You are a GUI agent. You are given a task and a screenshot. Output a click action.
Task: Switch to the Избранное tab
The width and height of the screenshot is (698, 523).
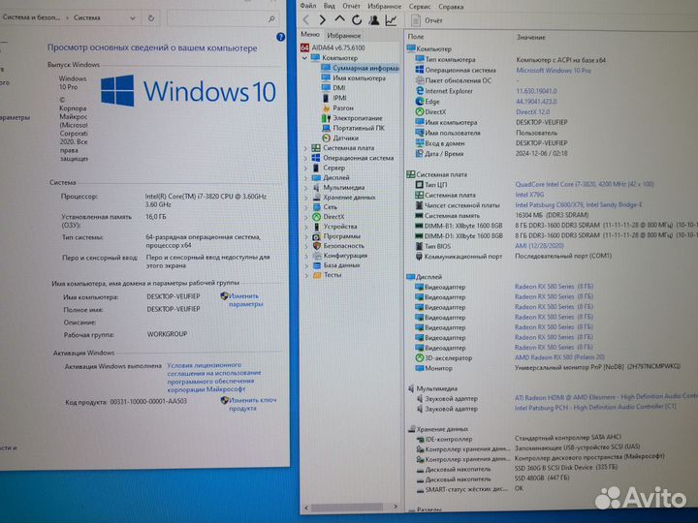pyautogui.click(x=344, y=34)
